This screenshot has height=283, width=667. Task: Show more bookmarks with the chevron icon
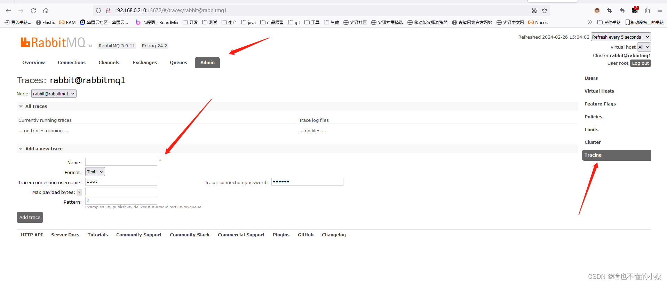click(x=590, y=22)
